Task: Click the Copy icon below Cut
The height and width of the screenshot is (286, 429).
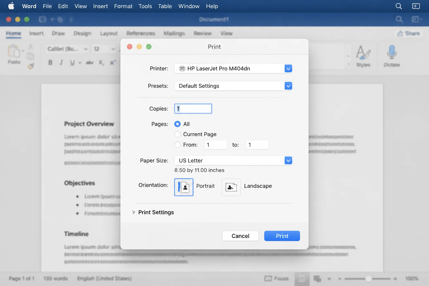Action: pyautogui.click(x=31, y=56)
